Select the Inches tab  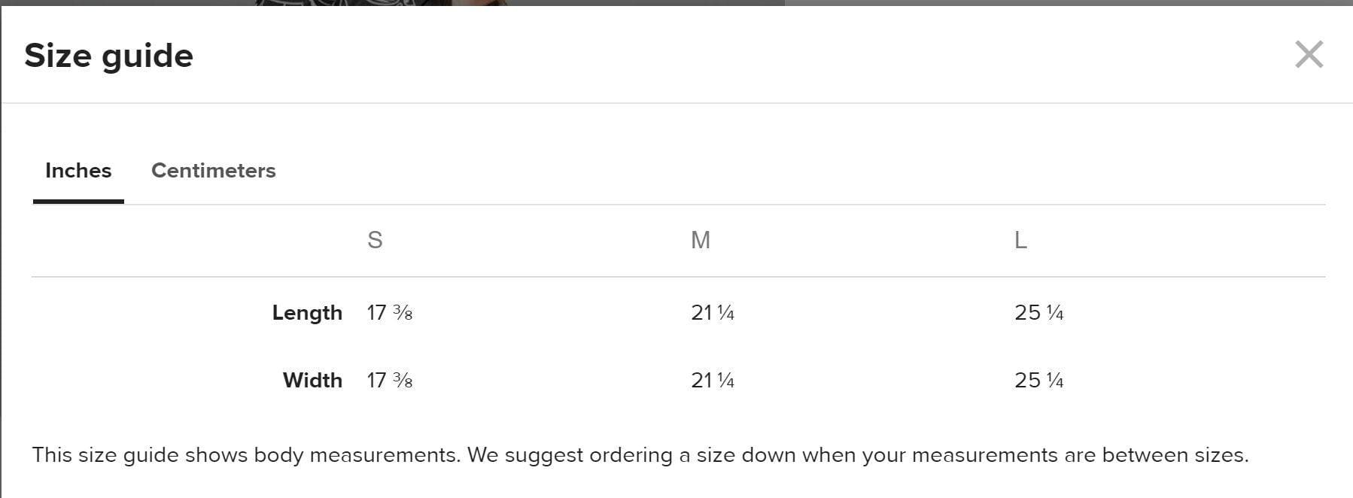point(78,171)
